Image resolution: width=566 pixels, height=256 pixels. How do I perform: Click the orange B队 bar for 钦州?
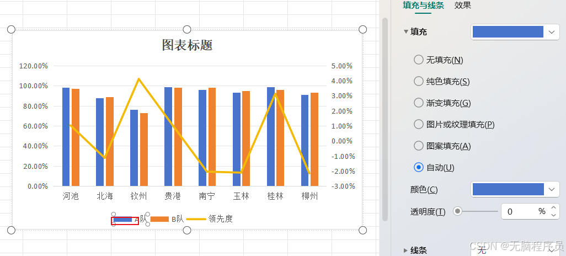click(144, 150)
